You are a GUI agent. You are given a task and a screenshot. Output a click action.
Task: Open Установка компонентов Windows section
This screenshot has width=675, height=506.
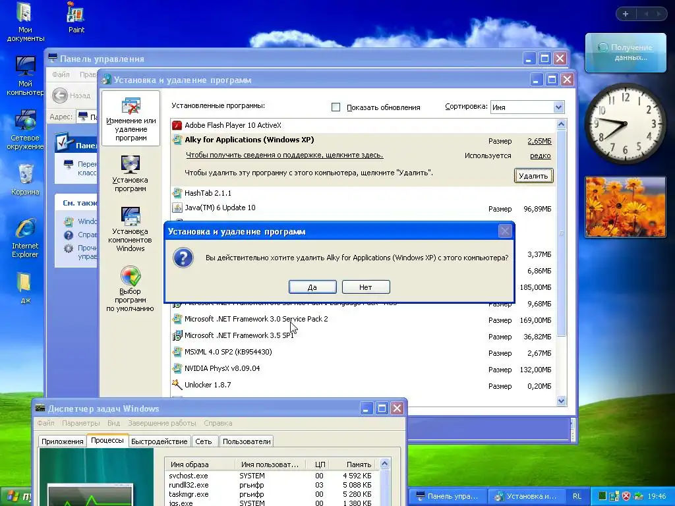tap(130, 229)
